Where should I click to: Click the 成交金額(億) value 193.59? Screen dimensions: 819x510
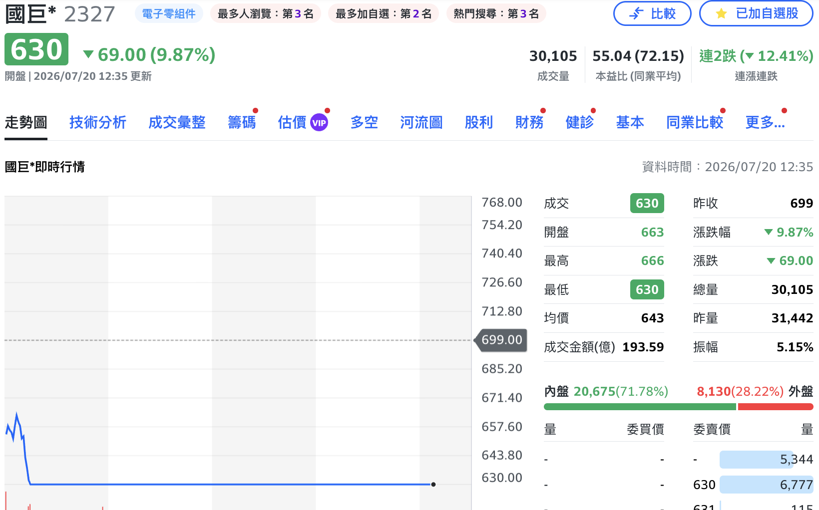click(643, 347)
